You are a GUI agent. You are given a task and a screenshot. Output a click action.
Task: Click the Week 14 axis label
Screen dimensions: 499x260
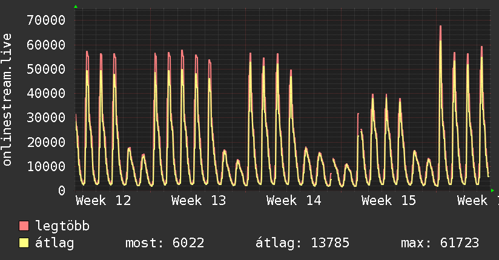(x=294, y=201)
